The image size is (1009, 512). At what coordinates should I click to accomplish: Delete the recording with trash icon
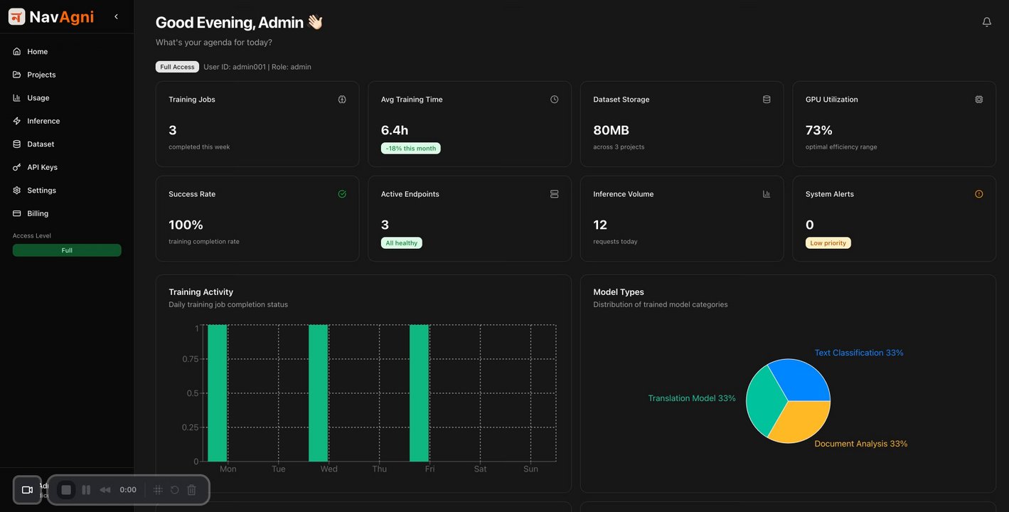[191, 490]
